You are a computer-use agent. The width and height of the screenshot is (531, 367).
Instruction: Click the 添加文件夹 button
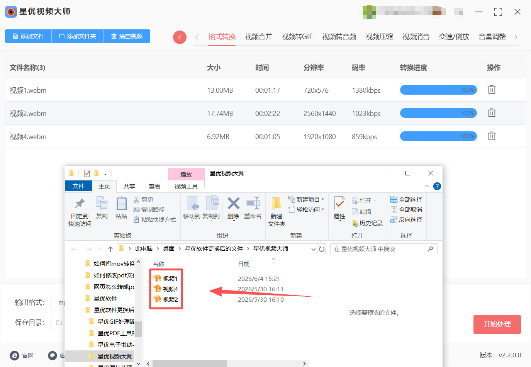(78, 36)
